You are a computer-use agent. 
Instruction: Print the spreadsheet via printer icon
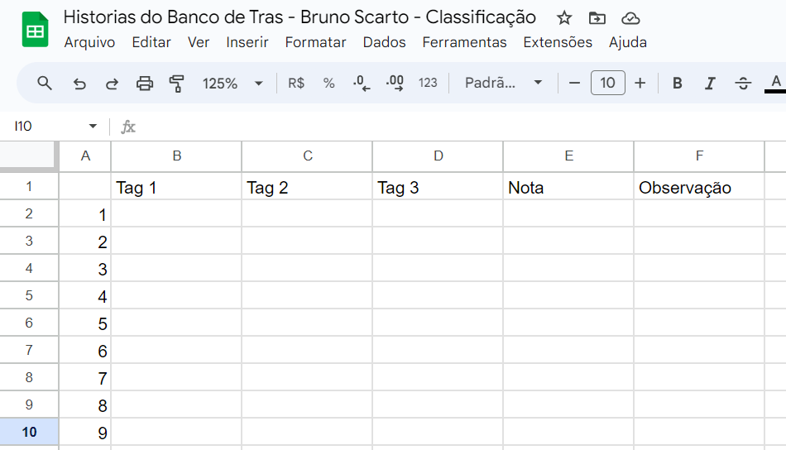tap(144, 84)
